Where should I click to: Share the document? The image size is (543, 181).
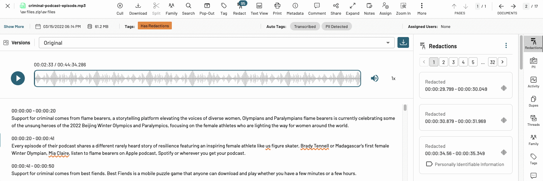click(x=336, y=9)
